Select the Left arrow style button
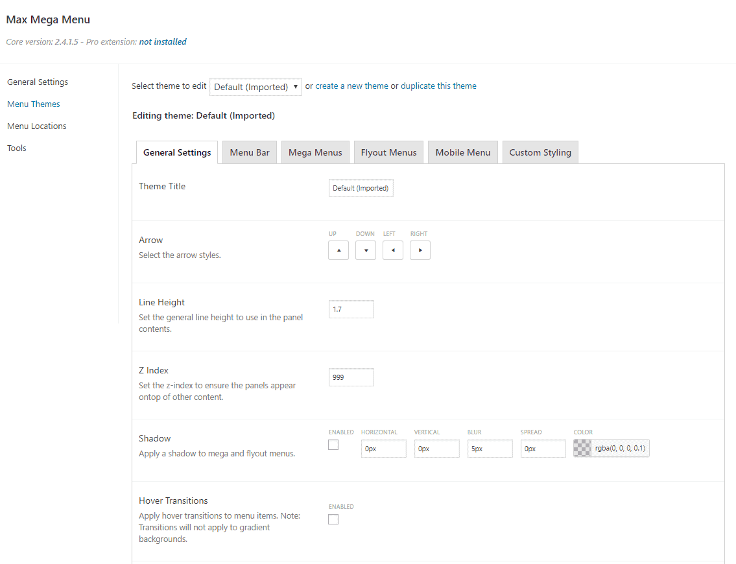The height and width of the screenshot is (564, 736). tap(393, 250)
